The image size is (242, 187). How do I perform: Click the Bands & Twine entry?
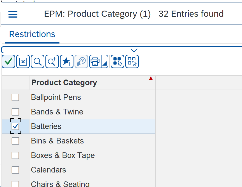(x=57, y=112)
